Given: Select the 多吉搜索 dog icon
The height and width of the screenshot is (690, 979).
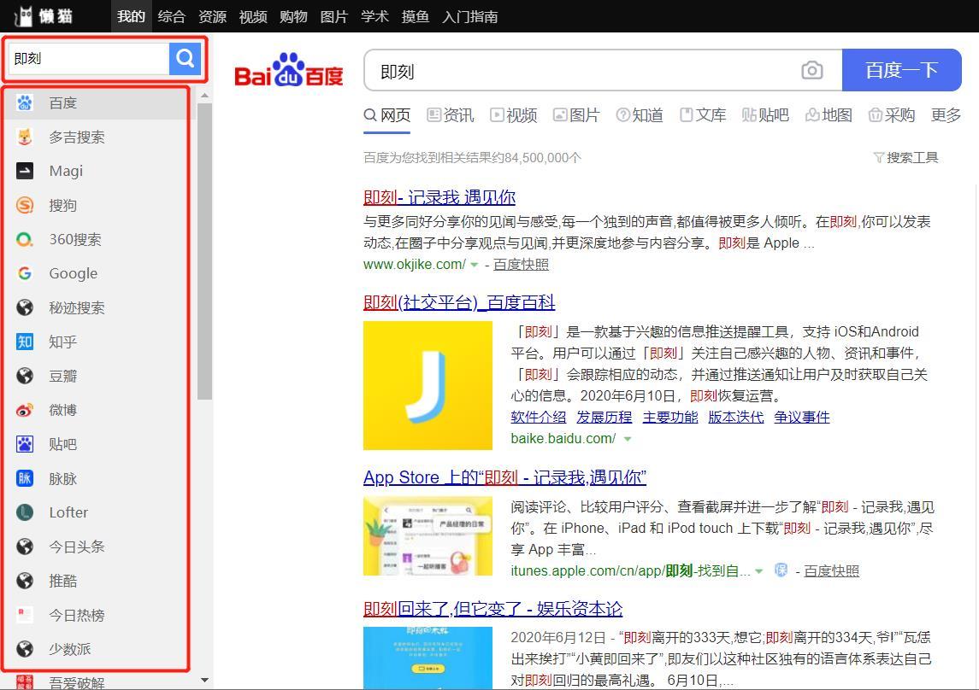Looking at the screenshot, I should 24,137.
